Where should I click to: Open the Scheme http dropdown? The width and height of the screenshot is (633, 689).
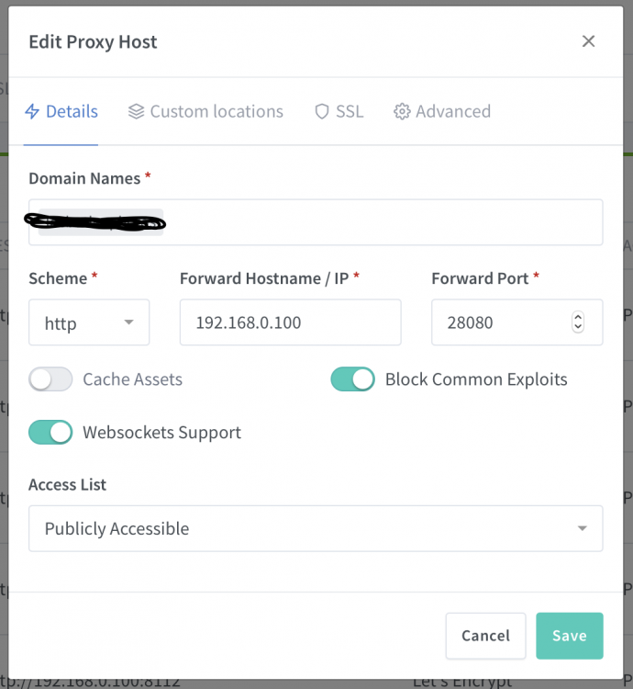89,322
